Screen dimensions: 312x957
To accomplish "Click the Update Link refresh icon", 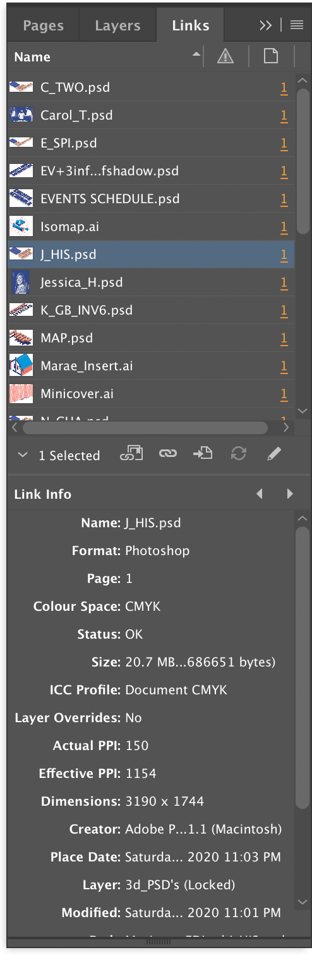I will click(x=238, y=454).
